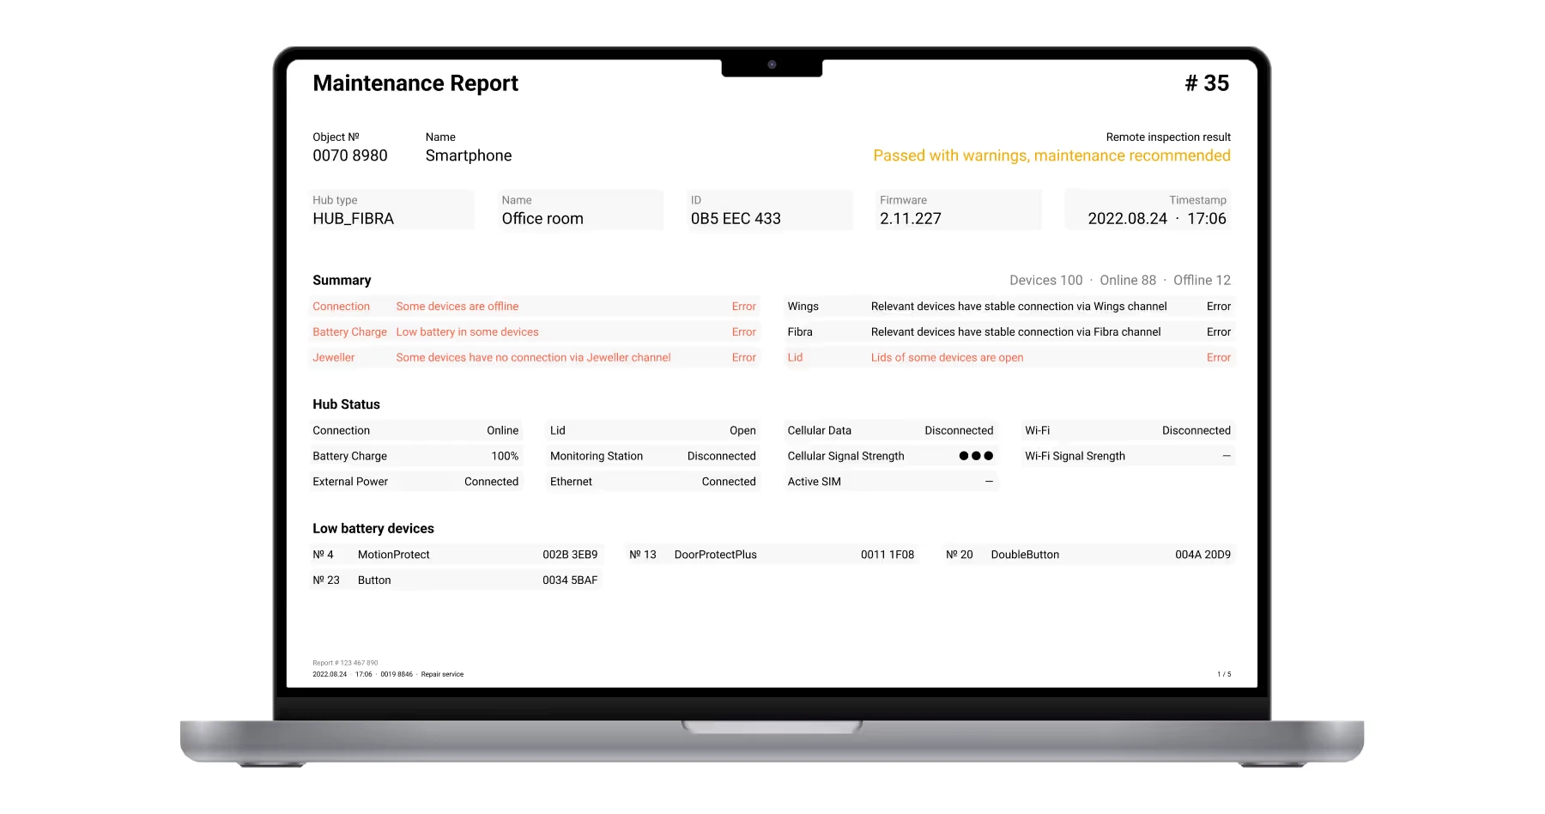Open the 'Low battery in some devices' row
This screenshot has height=814, width=1545.
(x=534, y=332)
